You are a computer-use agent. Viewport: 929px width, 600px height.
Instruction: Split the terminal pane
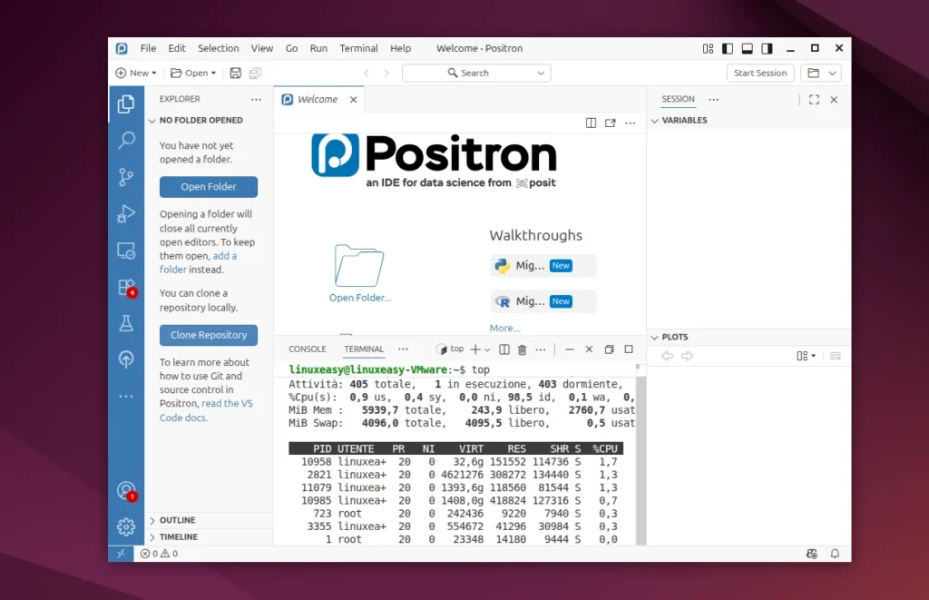[504, 349]
